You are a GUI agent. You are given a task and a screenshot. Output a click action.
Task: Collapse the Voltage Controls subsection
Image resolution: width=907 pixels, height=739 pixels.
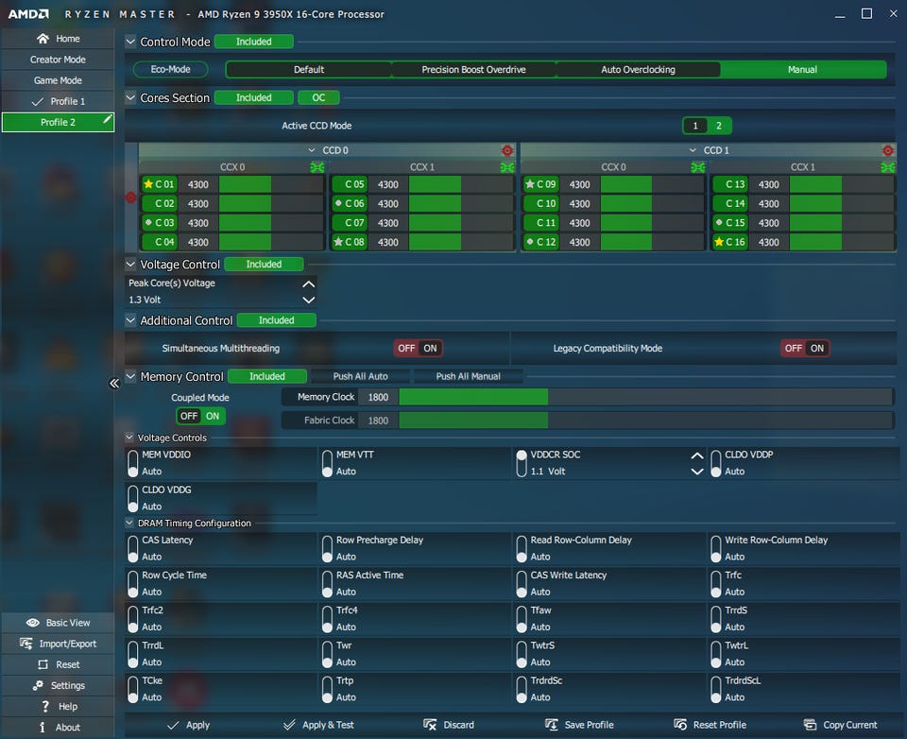(129, 438)
